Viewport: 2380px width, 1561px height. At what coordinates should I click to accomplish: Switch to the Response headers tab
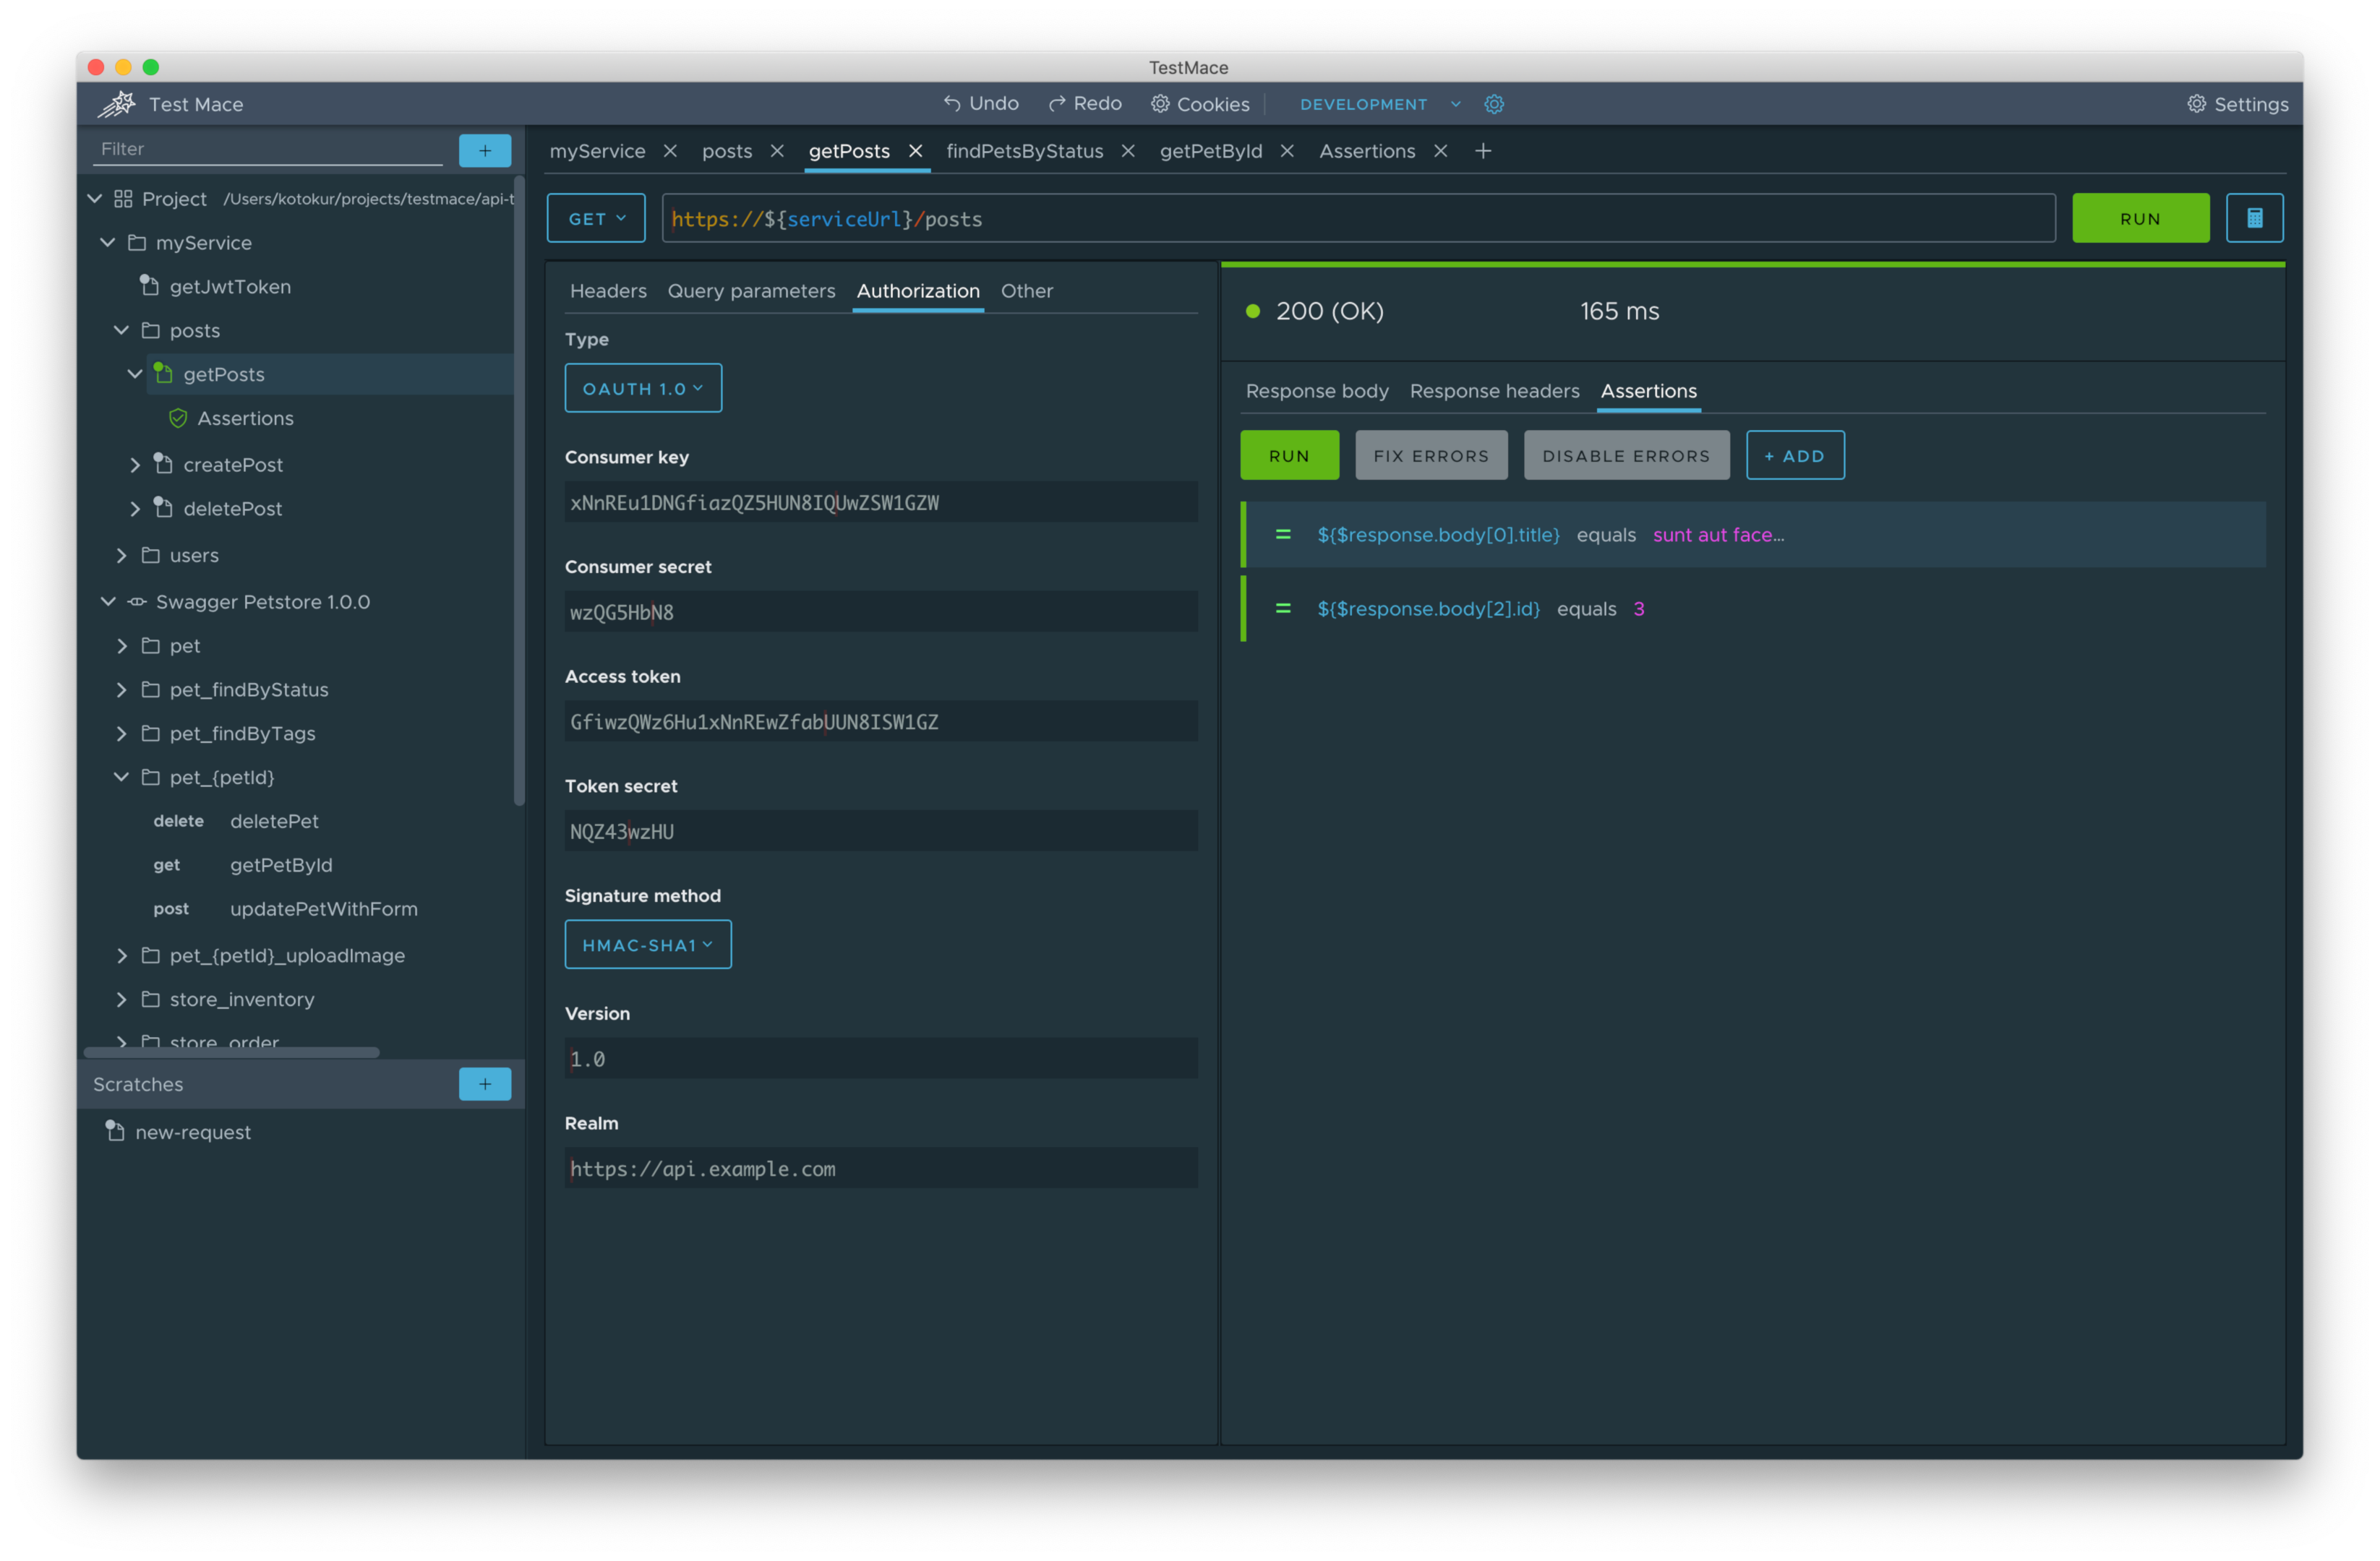(1494, 391)
